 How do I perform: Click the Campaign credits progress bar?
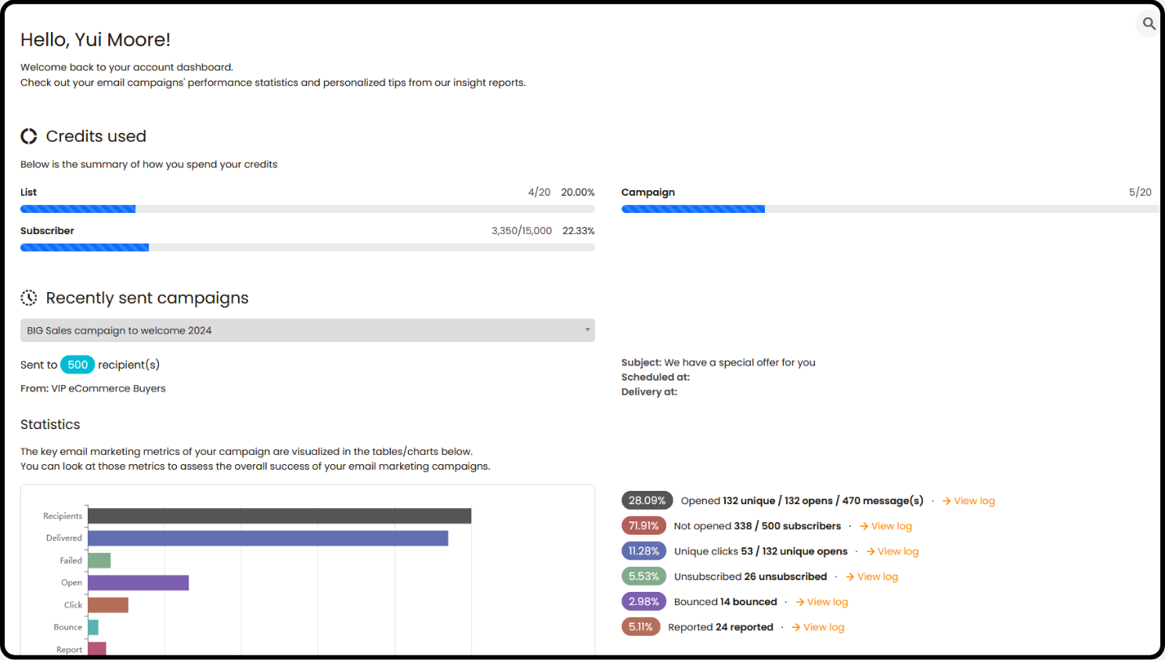[x=889, y=209]
